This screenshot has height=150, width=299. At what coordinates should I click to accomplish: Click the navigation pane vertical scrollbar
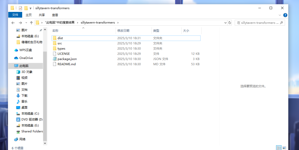[45, 87]
